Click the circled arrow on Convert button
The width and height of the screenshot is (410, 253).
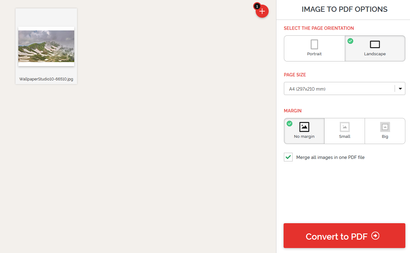click(x=375, y=236)
